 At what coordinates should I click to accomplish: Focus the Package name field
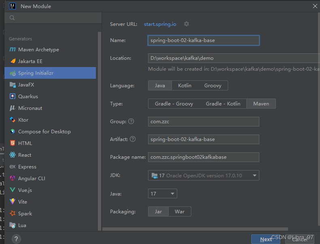[203, 157]
